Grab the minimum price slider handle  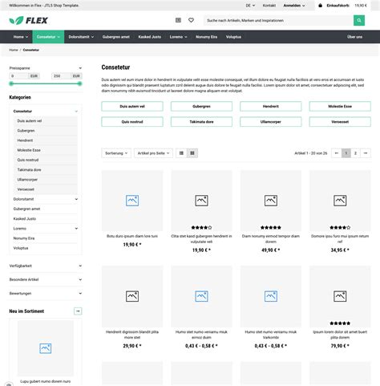[x=11, y=83]
